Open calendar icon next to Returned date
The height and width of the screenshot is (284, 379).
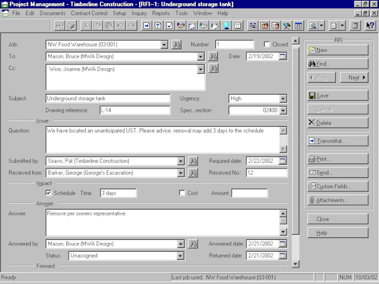pos(282,256)
